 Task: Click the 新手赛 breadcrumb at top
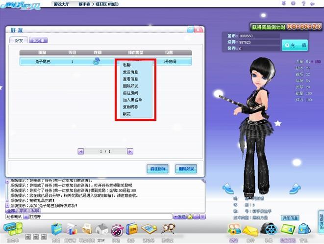point(84,4)
